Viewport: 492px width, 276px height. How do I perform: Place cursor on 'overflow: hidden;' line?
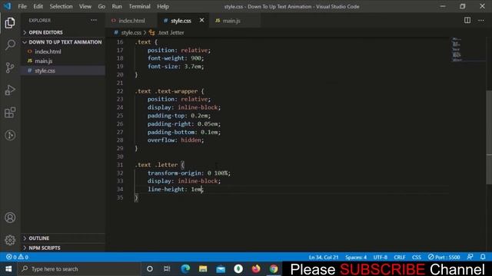175,140
